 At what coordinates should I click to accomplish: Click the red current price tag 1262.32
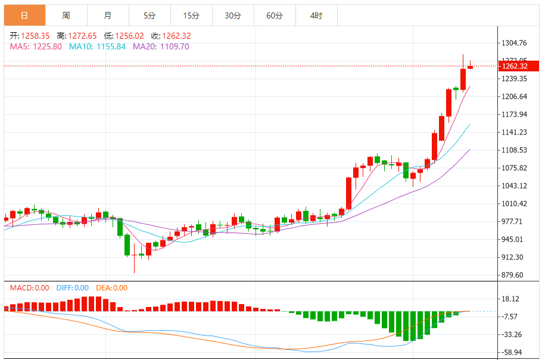pyautogui.click(x=519, y=66)
